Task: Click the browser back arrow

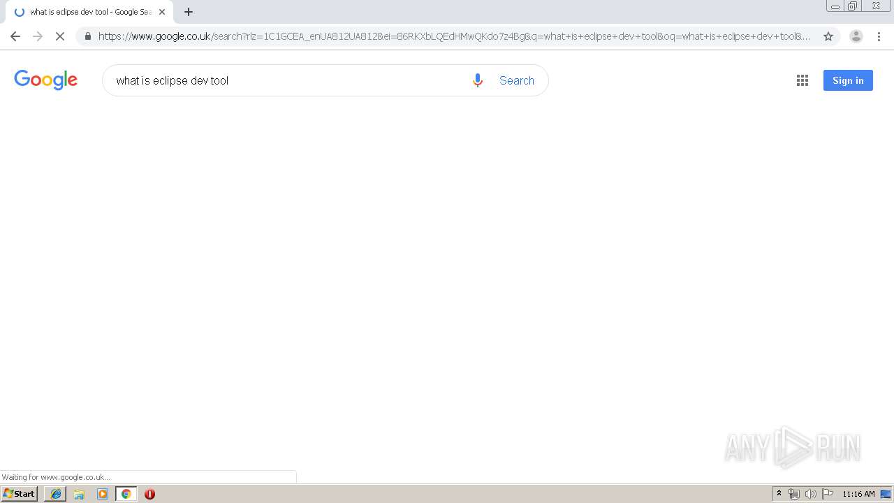Action: [15, 36]
